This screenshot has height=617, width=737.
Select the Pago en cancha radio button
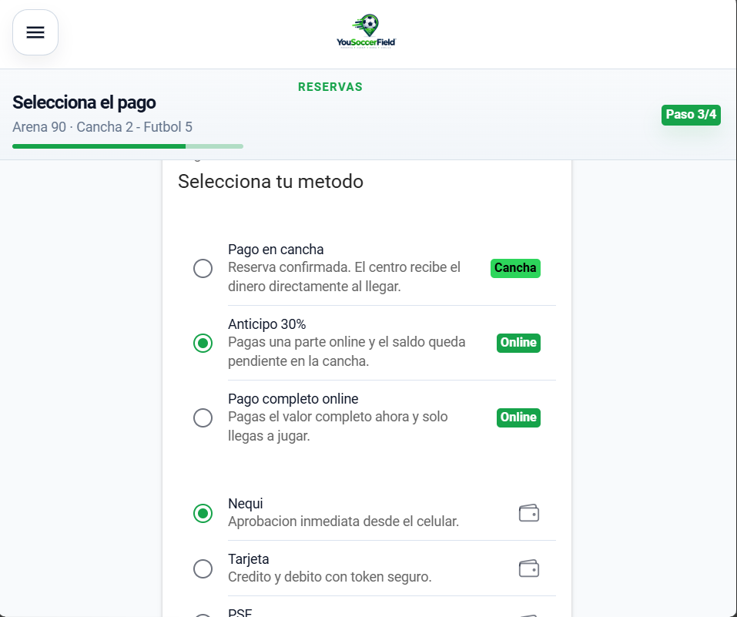[203, 269]
